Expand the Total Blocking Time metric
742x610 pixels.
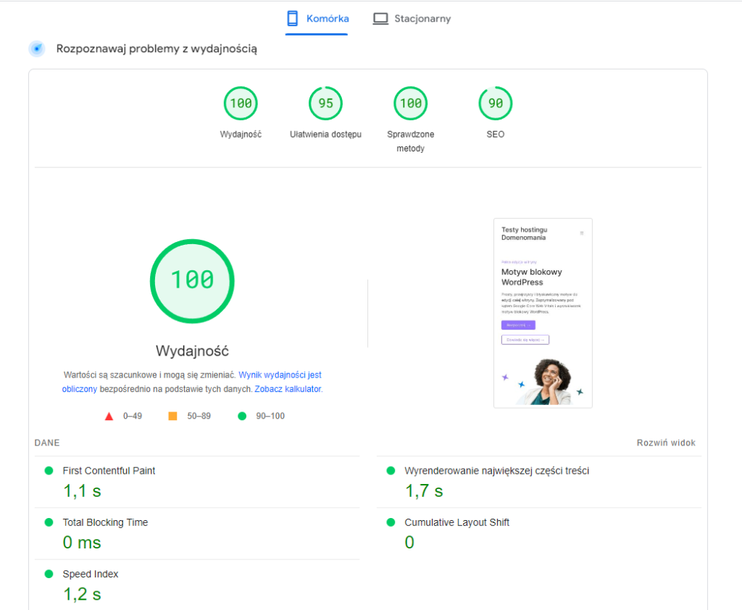click(x=105, y=522)
